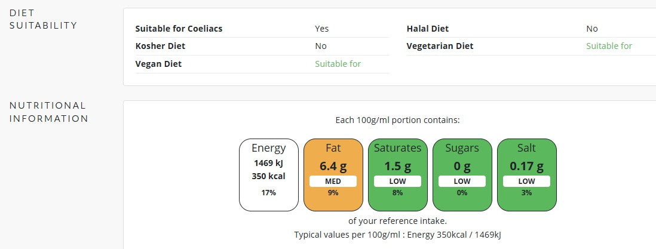Image resolution: width=656 pixels, height=249 pixels.
Task: Click the Vegetarian Diet row label
Action: [440, 46]
